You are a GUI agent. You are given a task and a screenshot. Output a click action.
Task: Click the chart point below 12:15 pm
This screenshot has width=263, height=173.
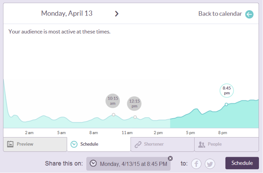pyautogui.click(x=135, y=117)
